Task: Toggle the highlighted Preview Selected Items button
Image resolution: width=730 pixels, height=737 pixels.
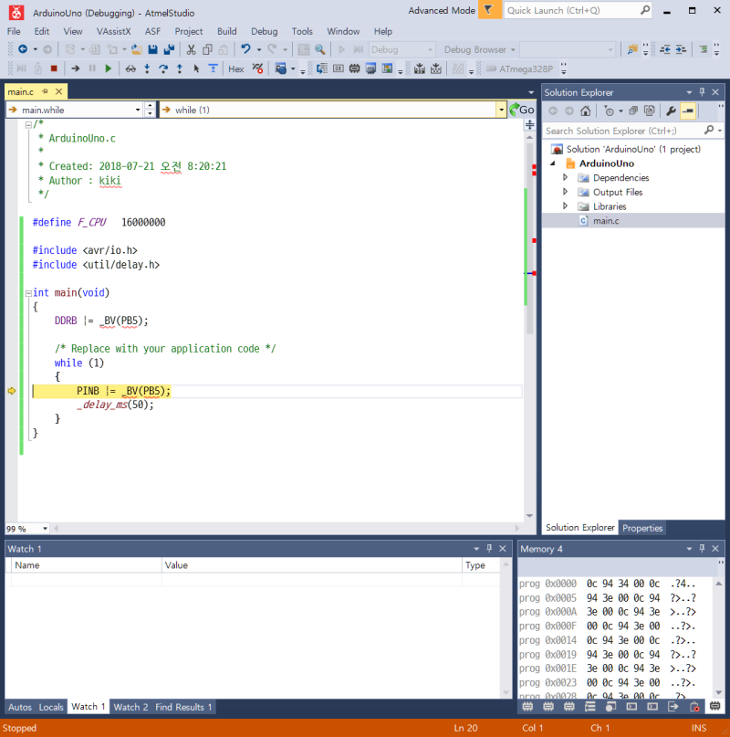Action: point(688,111)
